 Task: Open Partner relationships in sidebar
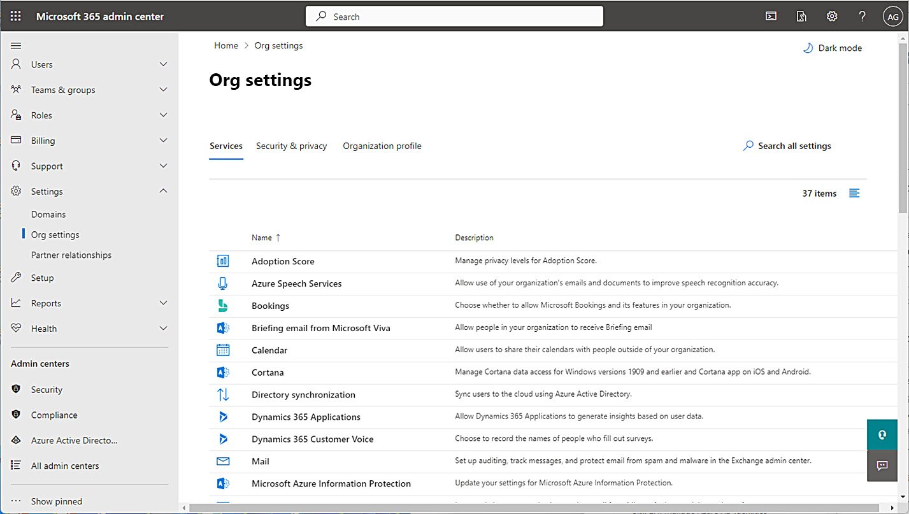(71, 255)
